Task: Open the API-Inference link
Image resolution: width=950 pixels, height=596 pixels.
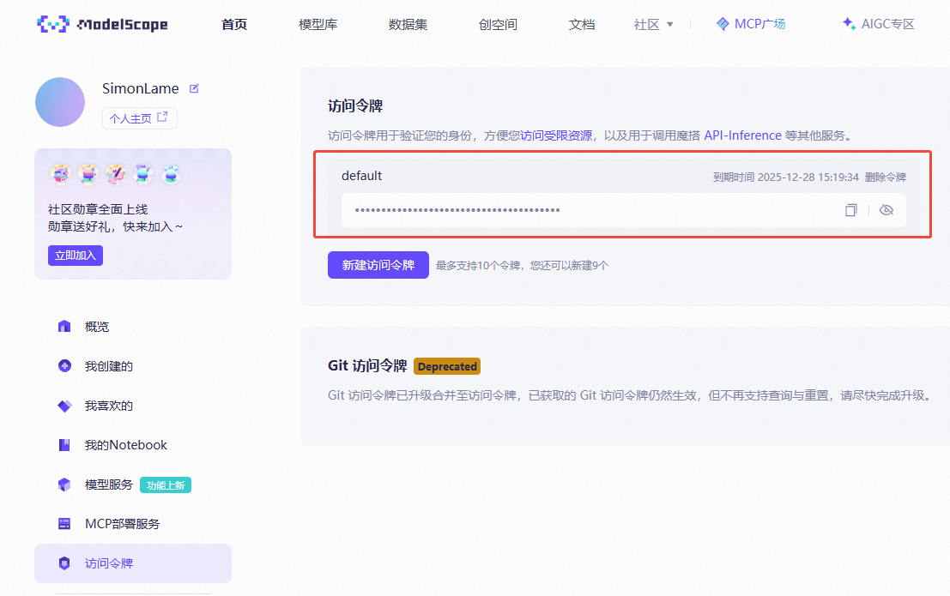Action: 742,135
